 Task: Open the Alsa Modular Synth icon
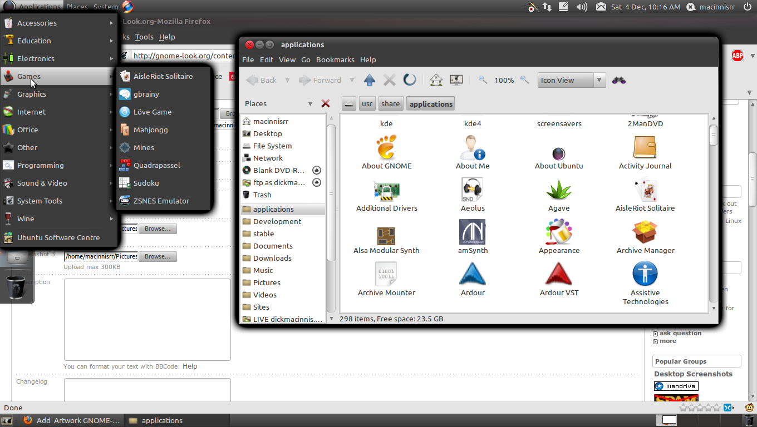(x=386, y=236)
